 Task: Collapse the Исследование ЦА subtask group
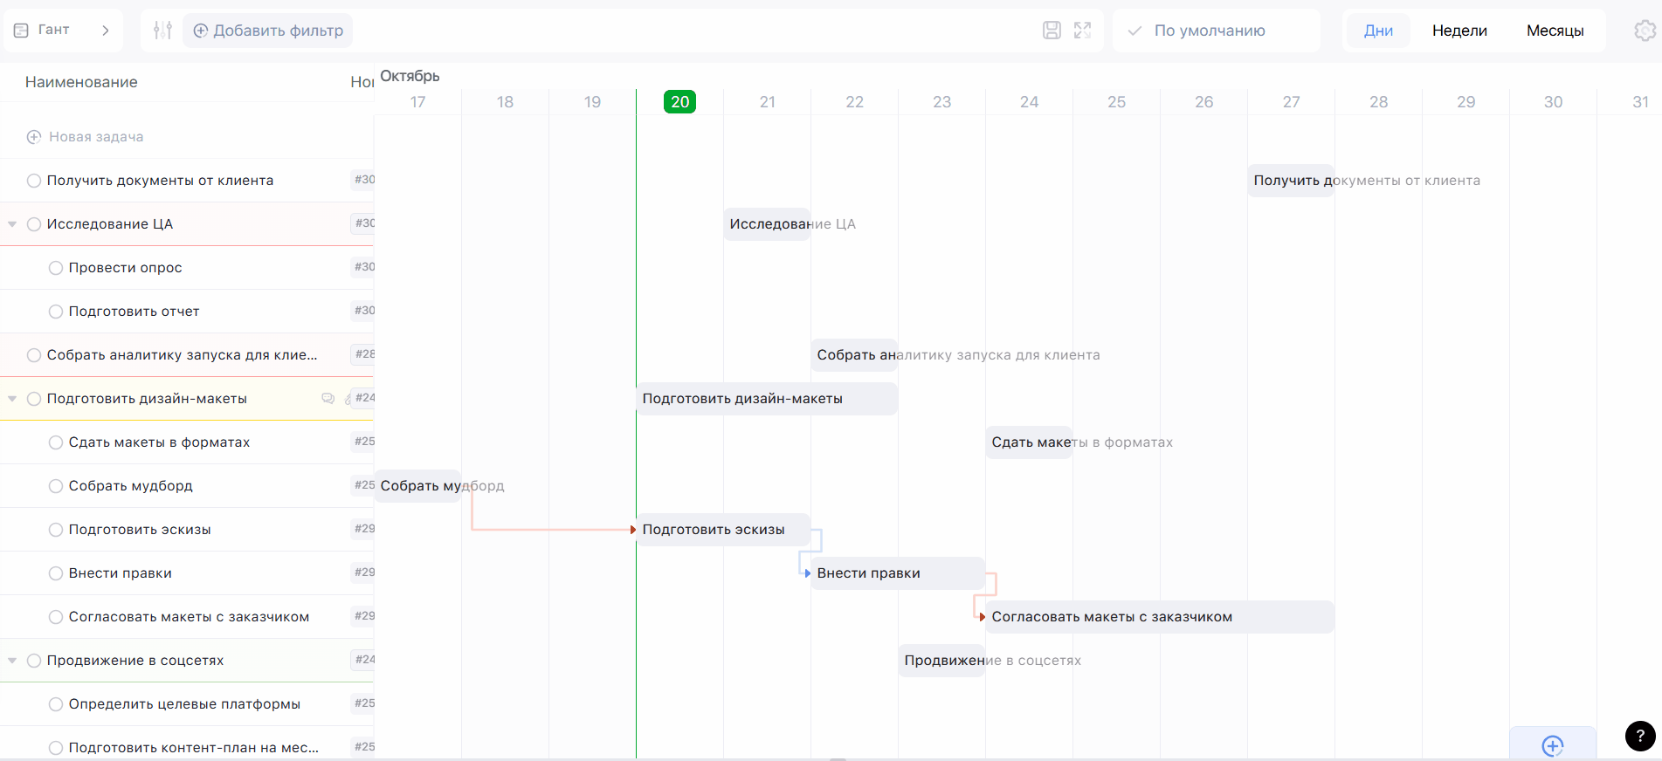[x=12, y=224]
